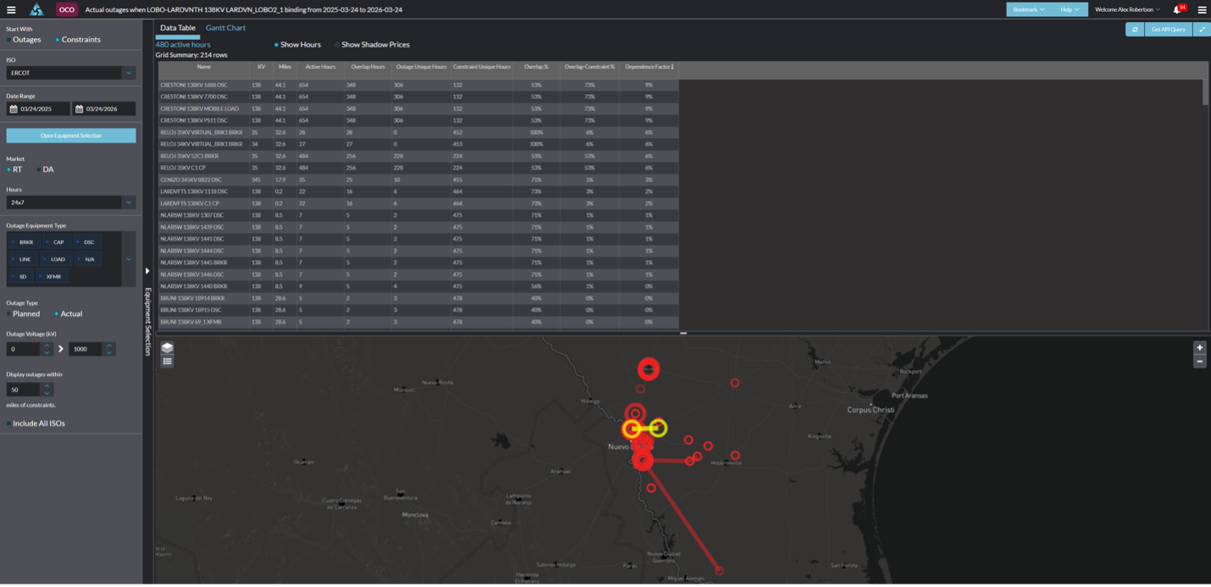
Task: Select the Data Table tab
Action: pyautogui.click(x=178, y=28)
